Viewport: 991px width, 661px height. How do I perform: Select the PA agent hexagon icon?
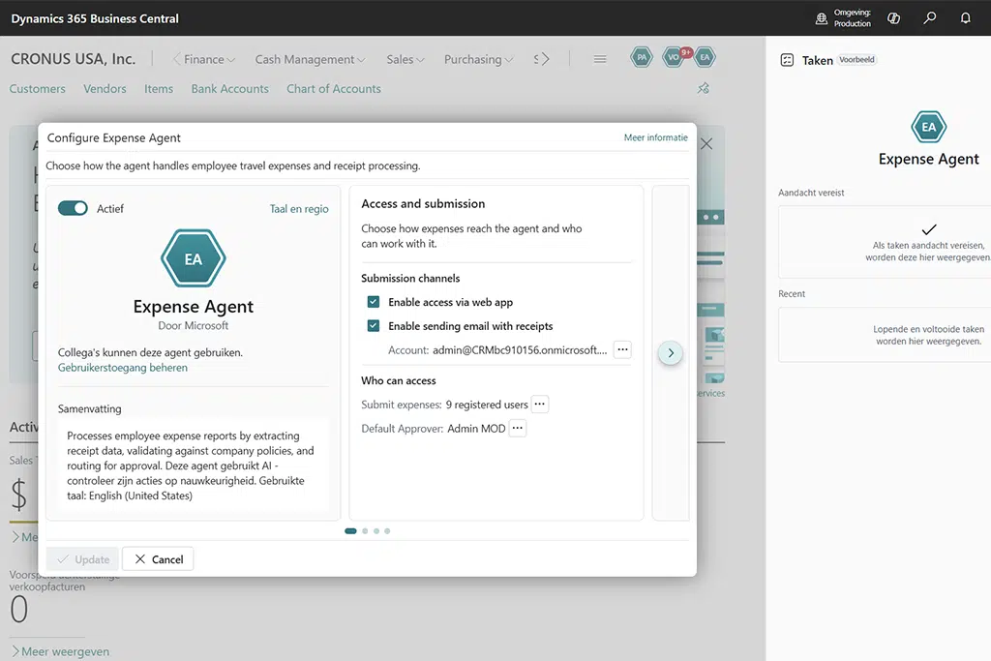(642, 57)
